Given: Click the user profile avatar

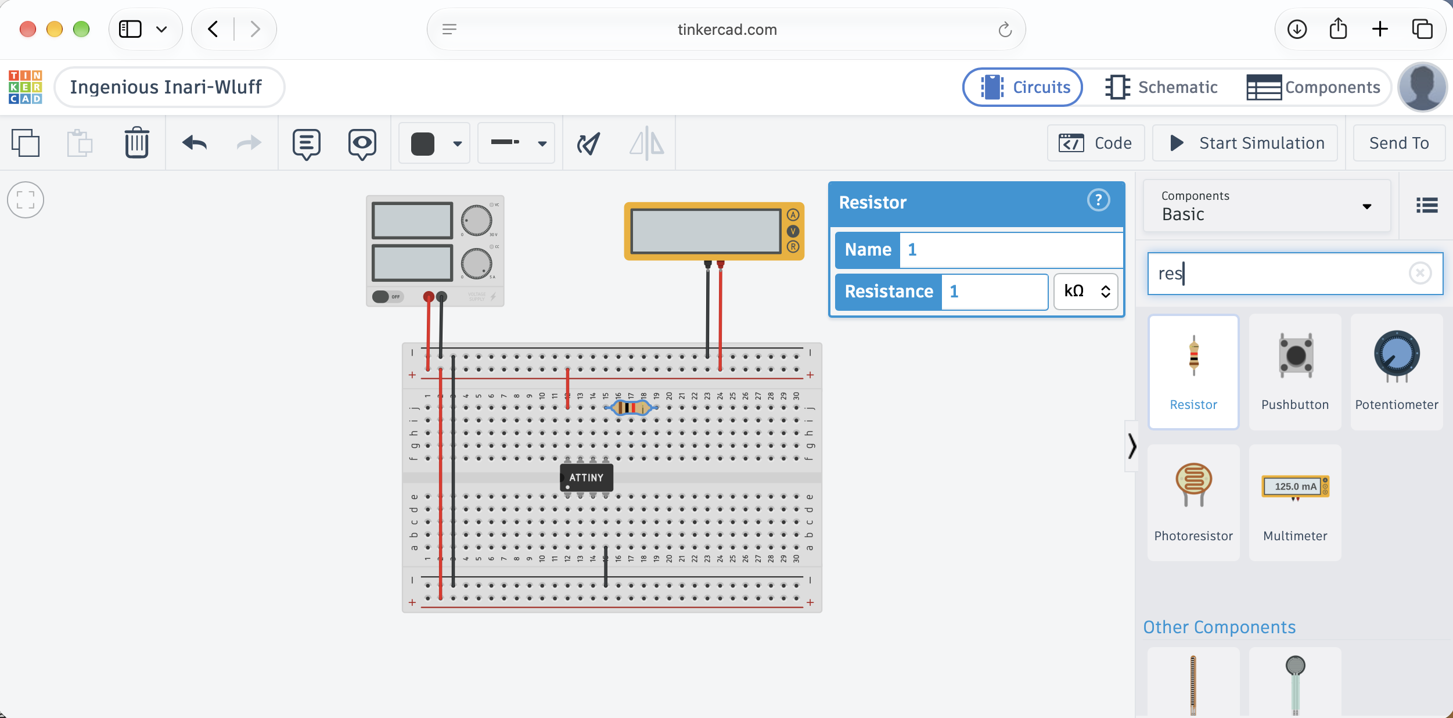Looking at the screenshot, I should (1422, 87).
